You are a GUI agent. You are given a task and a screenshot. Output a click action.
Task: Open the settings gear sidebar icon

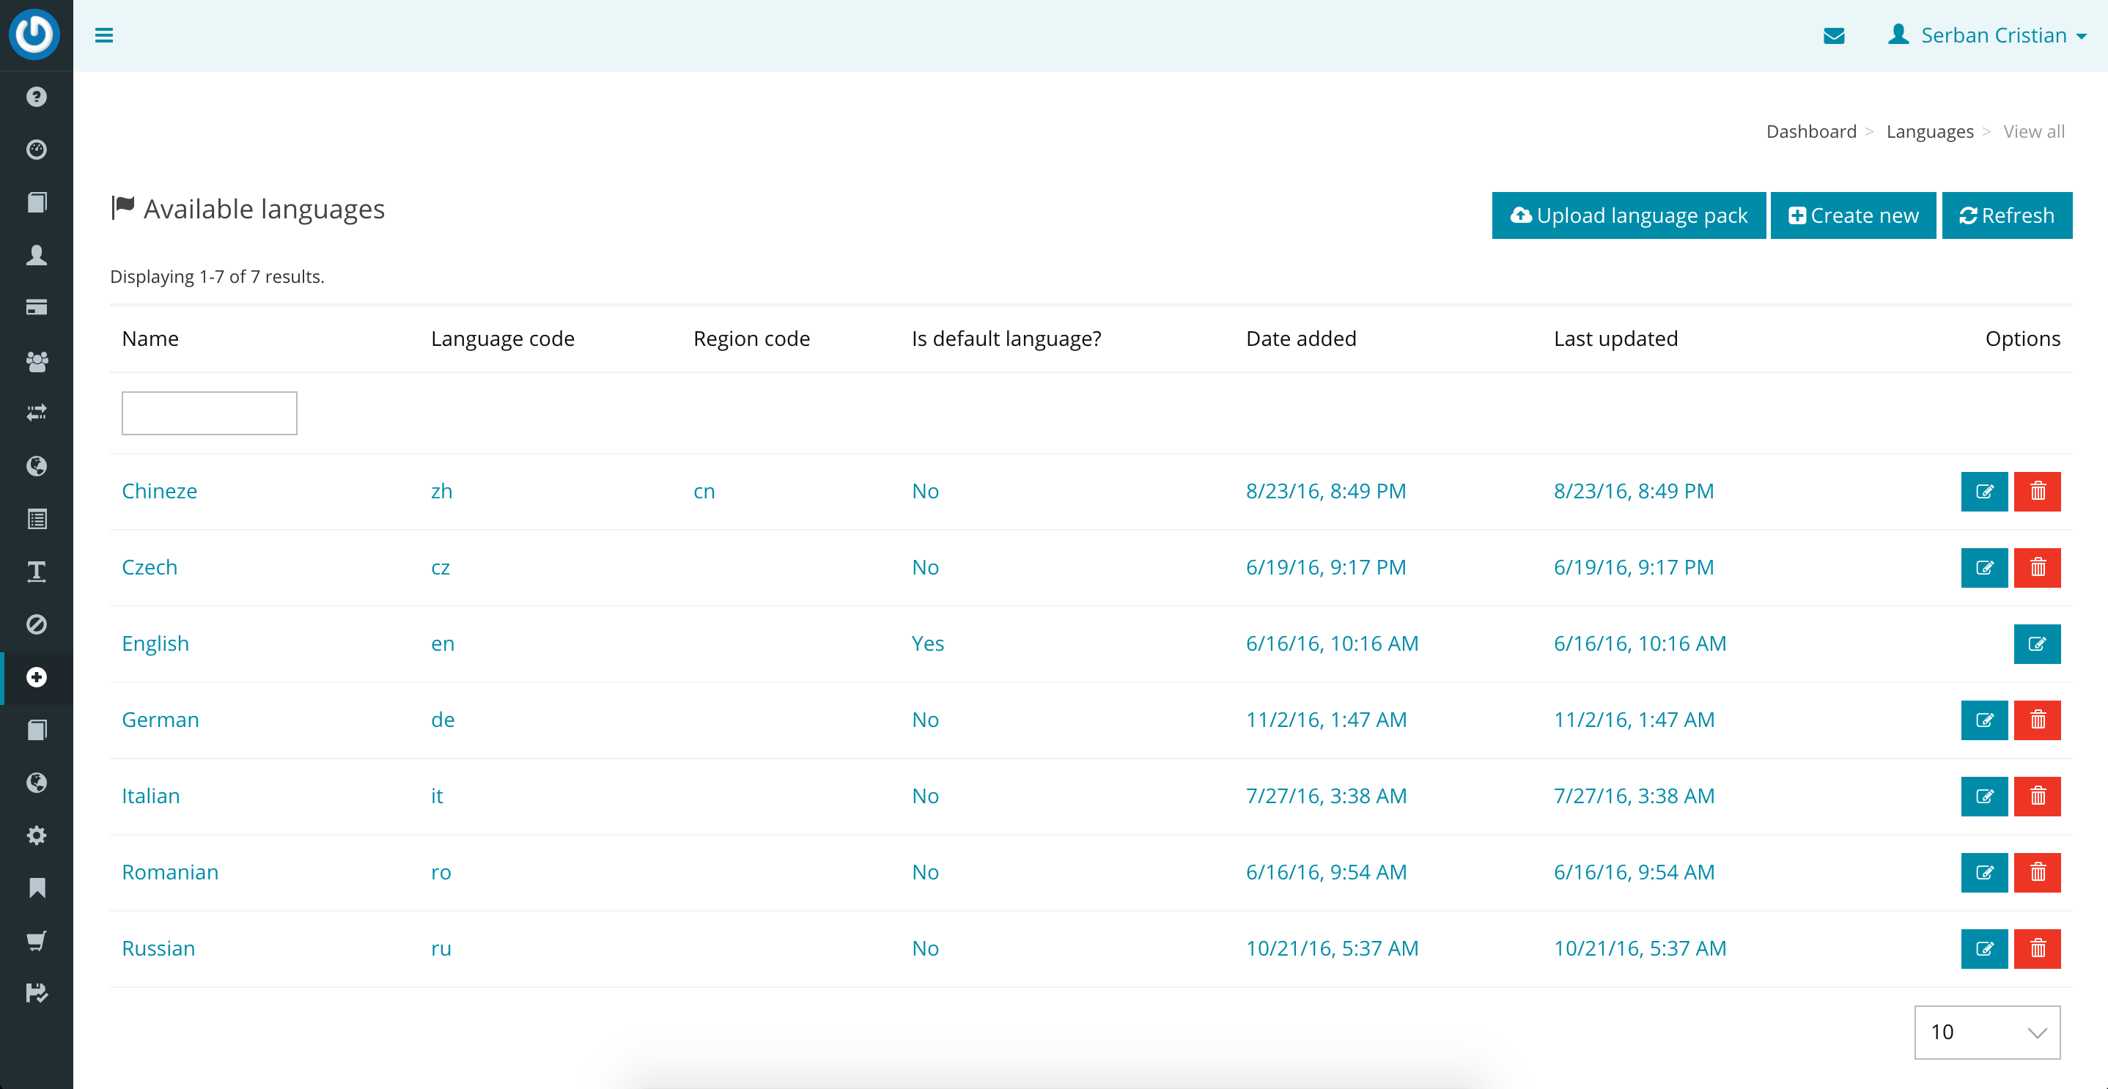pos(36,835)
